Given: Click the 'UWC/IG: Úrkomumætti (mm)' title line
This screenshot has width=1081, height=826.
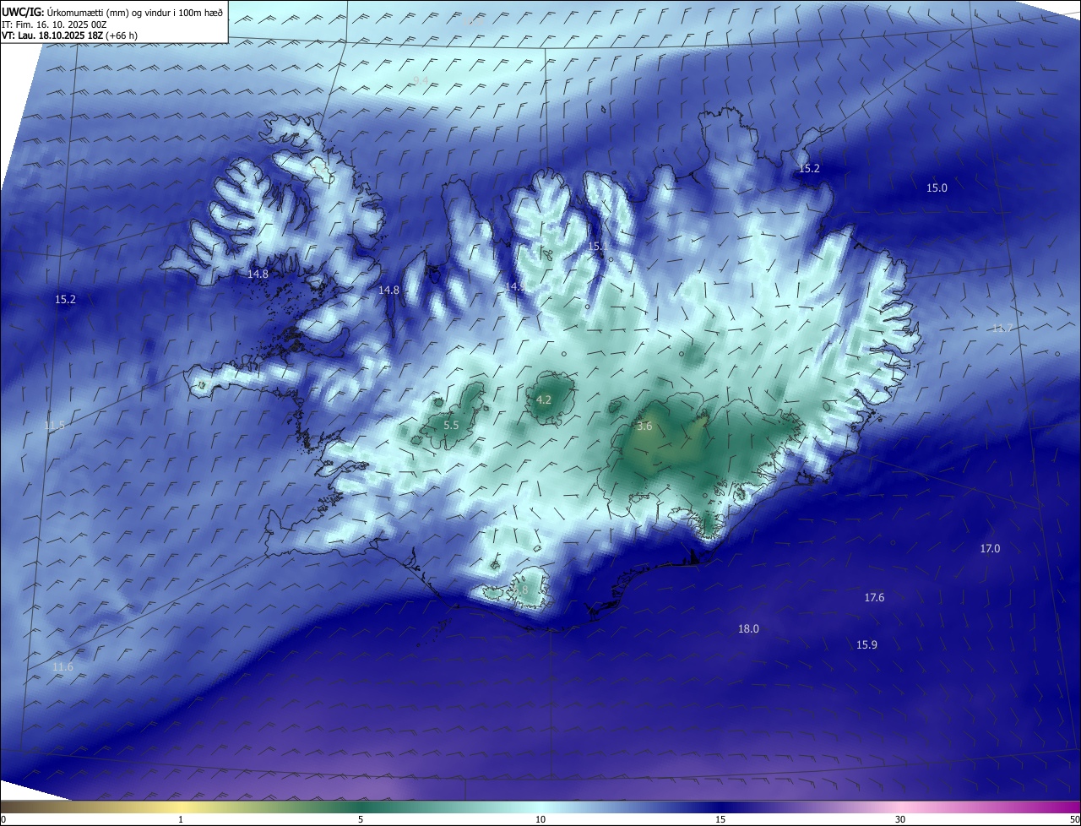Looking at the screenshot, I should (x=112, y=13).
